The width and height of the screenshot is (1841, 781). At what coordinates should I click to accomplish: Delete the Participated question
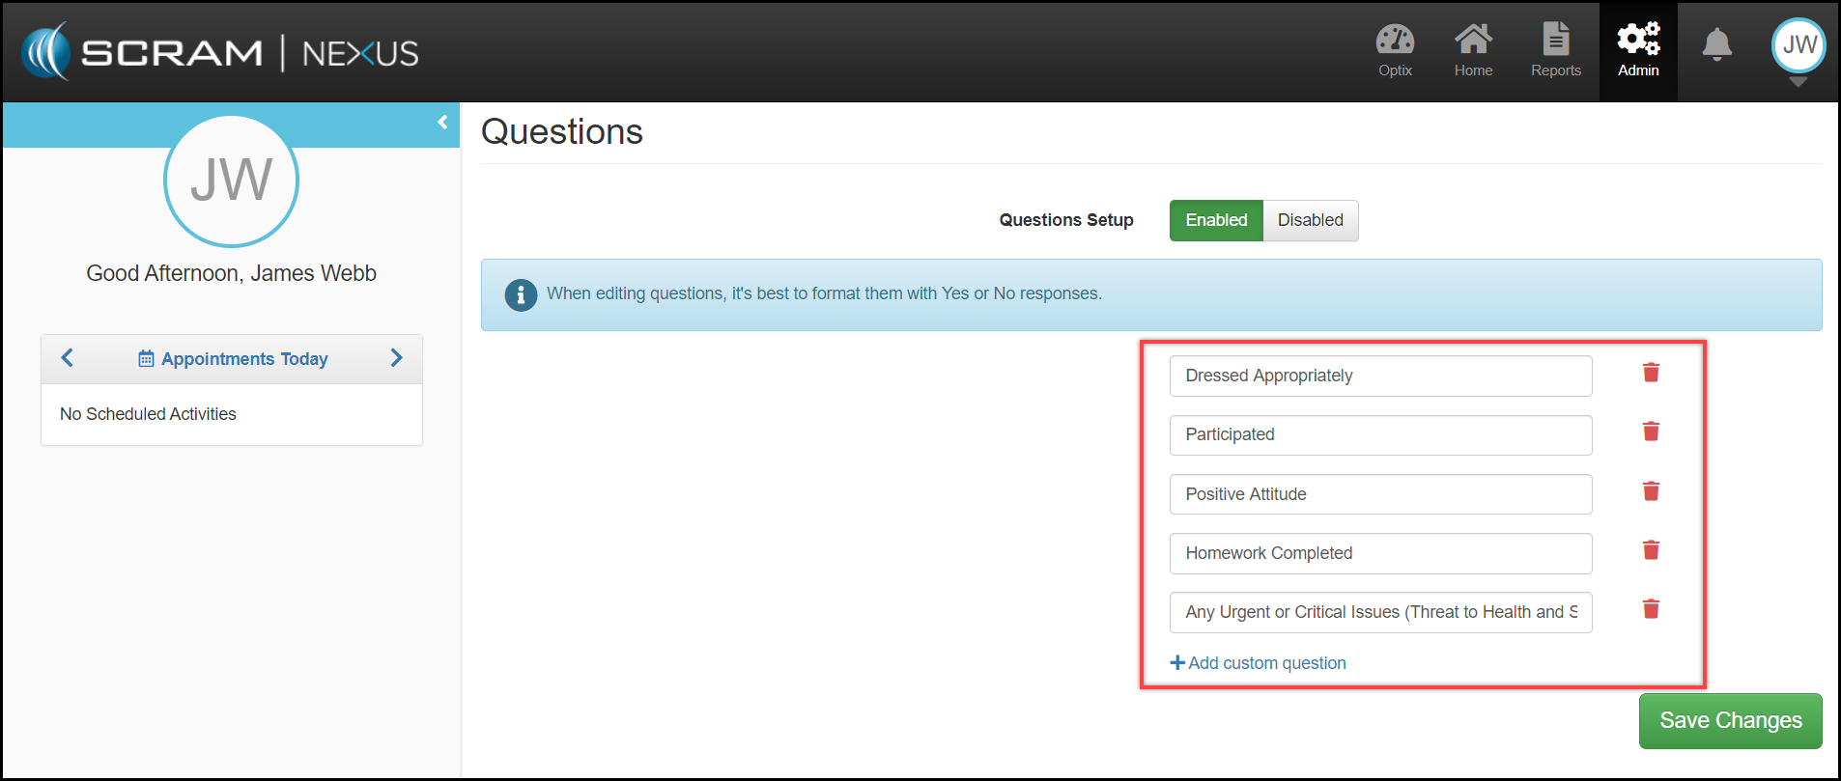1651,432
